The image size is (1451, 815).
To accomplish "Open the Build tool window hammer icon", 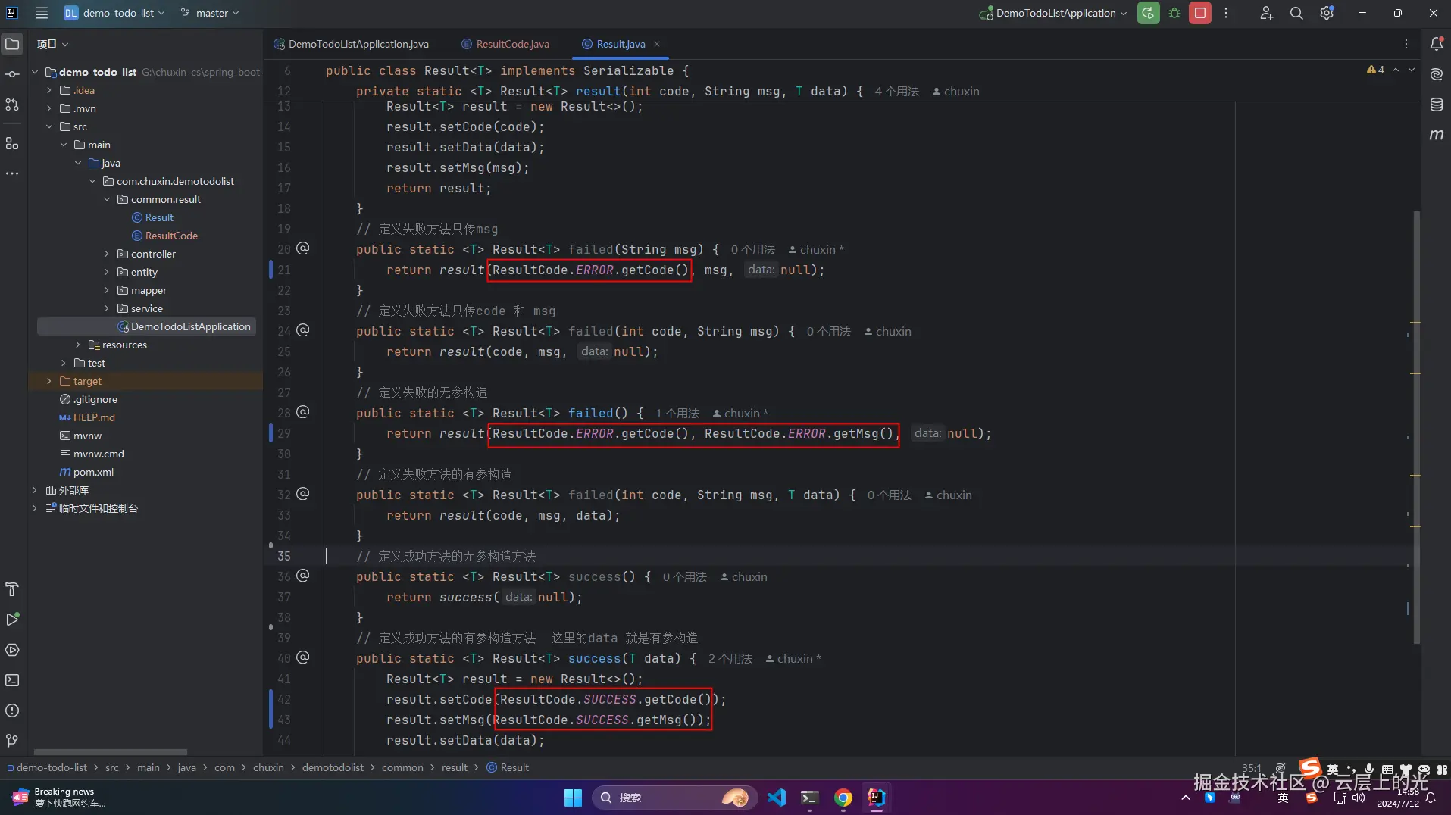I will click(12, 589).
